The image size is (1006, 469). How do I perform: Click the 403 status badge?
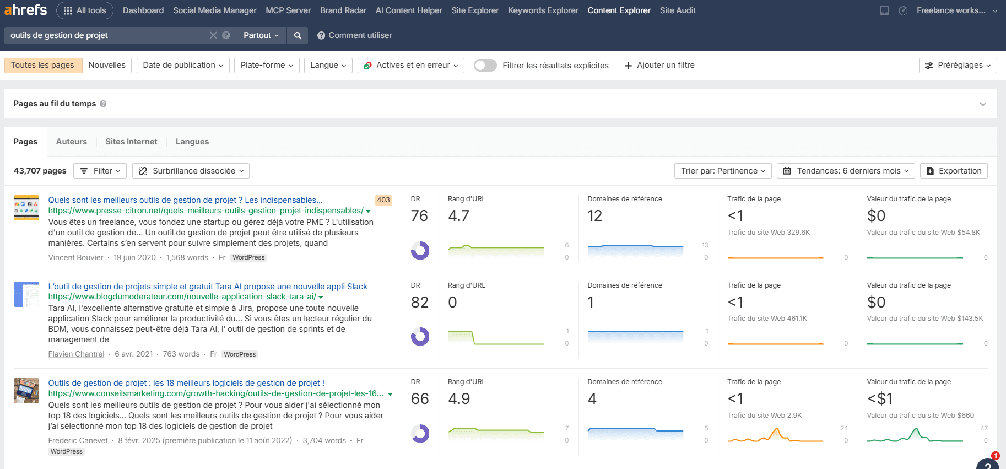(x=383, y=200)
